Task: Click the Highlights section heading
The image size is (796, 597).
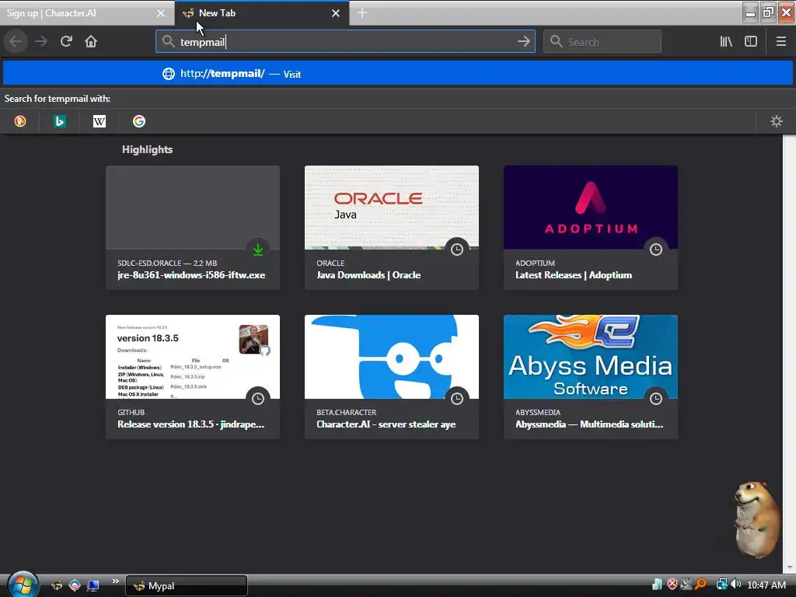Action: 147,149
